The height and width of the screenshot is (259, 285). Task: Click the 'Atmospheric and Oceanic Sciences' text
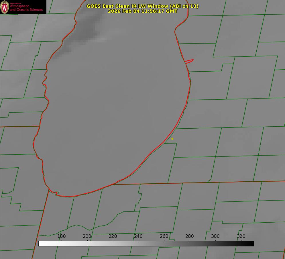tap(26, 8)
